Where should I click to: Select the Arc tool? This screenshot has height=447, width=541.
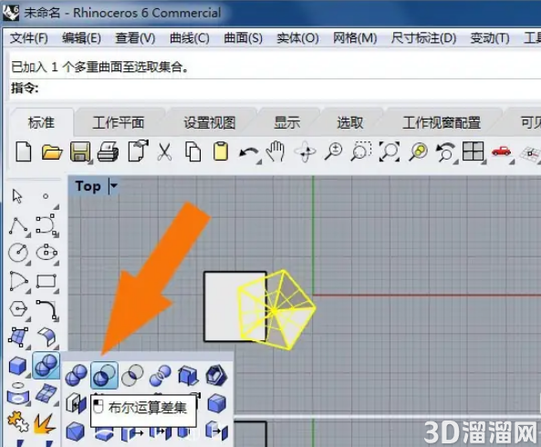[x=18, y=282]
